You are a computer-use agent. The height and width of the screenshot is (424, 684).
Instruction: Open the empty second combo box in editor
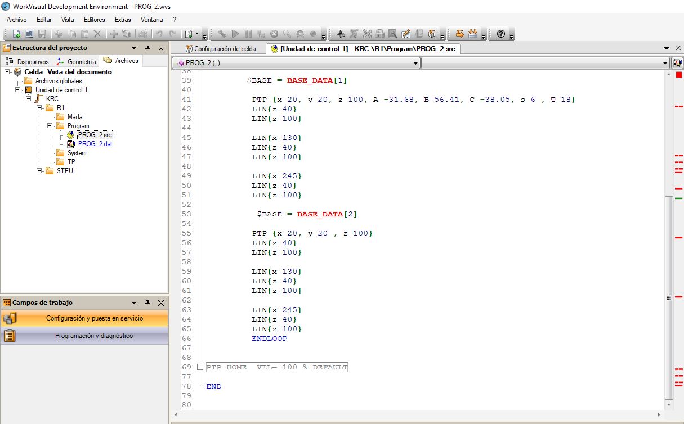[x=545, y=63]
